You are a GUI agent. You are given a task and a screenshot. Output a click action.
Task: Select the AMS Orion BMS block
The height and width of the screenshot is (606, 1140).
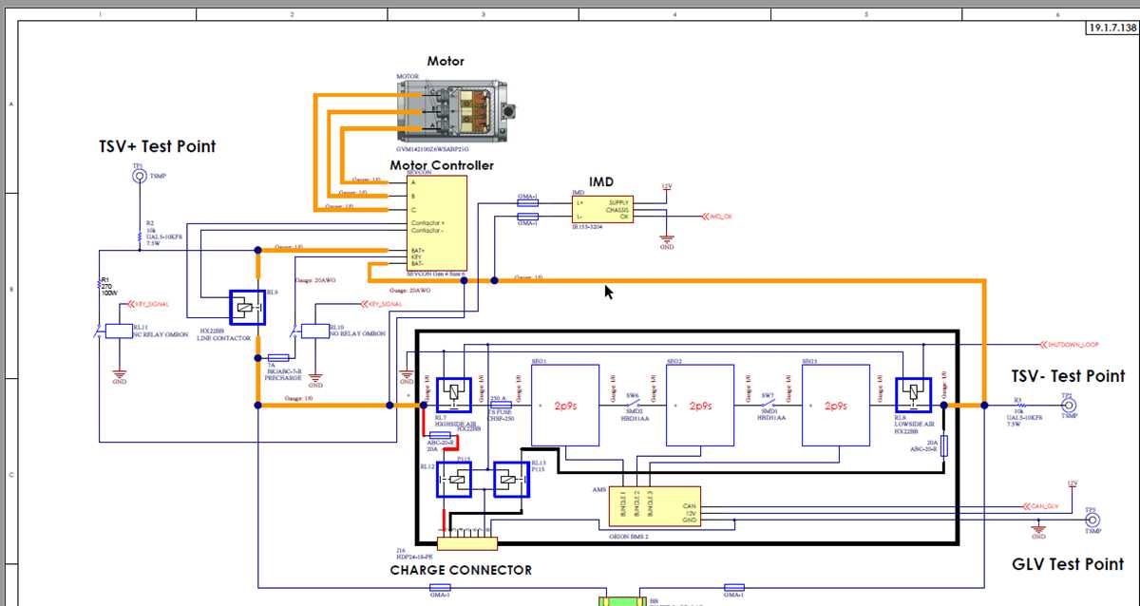[x=655, y=507]
